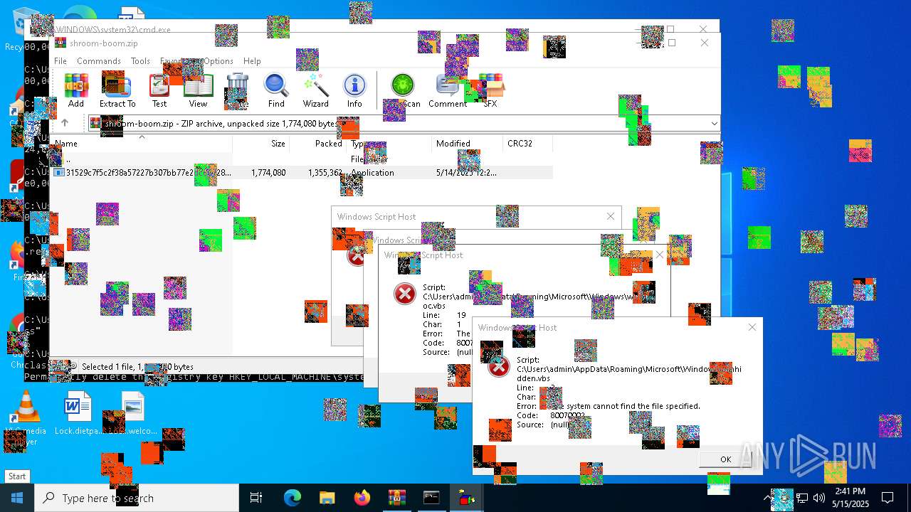The height and width of the screenshot is (512, 911).
Task: Click the error icon in front dialog
Action: (499, 366)
